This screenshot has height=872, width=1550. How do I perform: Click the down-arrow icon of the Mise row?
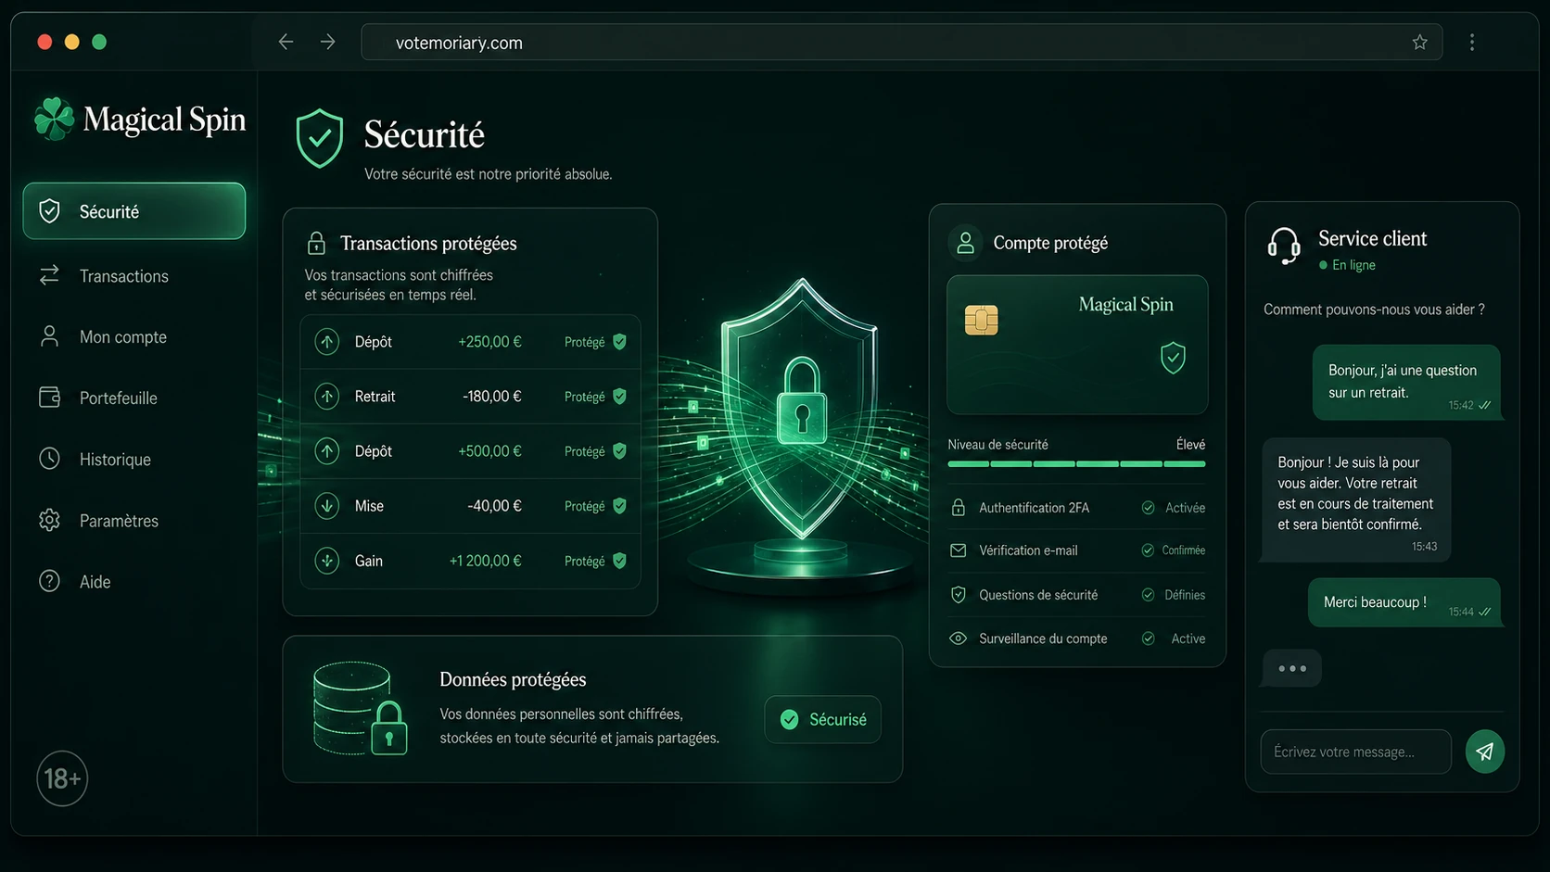tap(326, 506)
